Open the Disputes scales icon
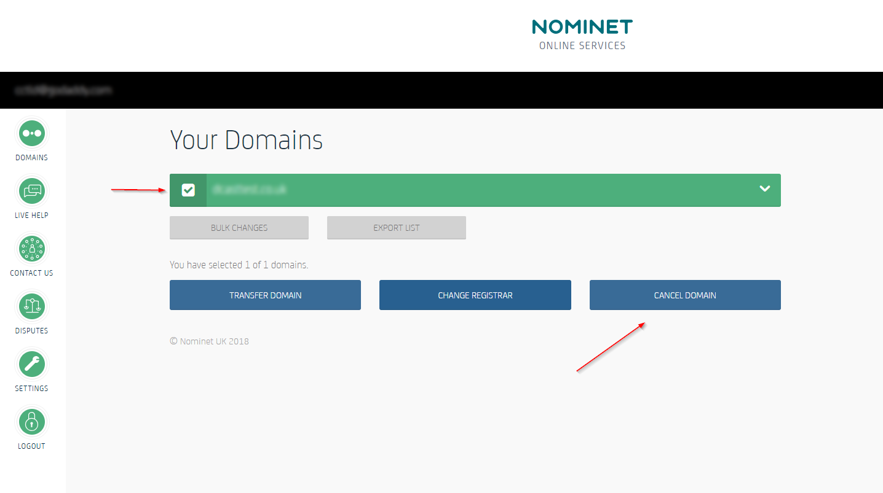Screen dimensions: 883x493 coord(31,306)
